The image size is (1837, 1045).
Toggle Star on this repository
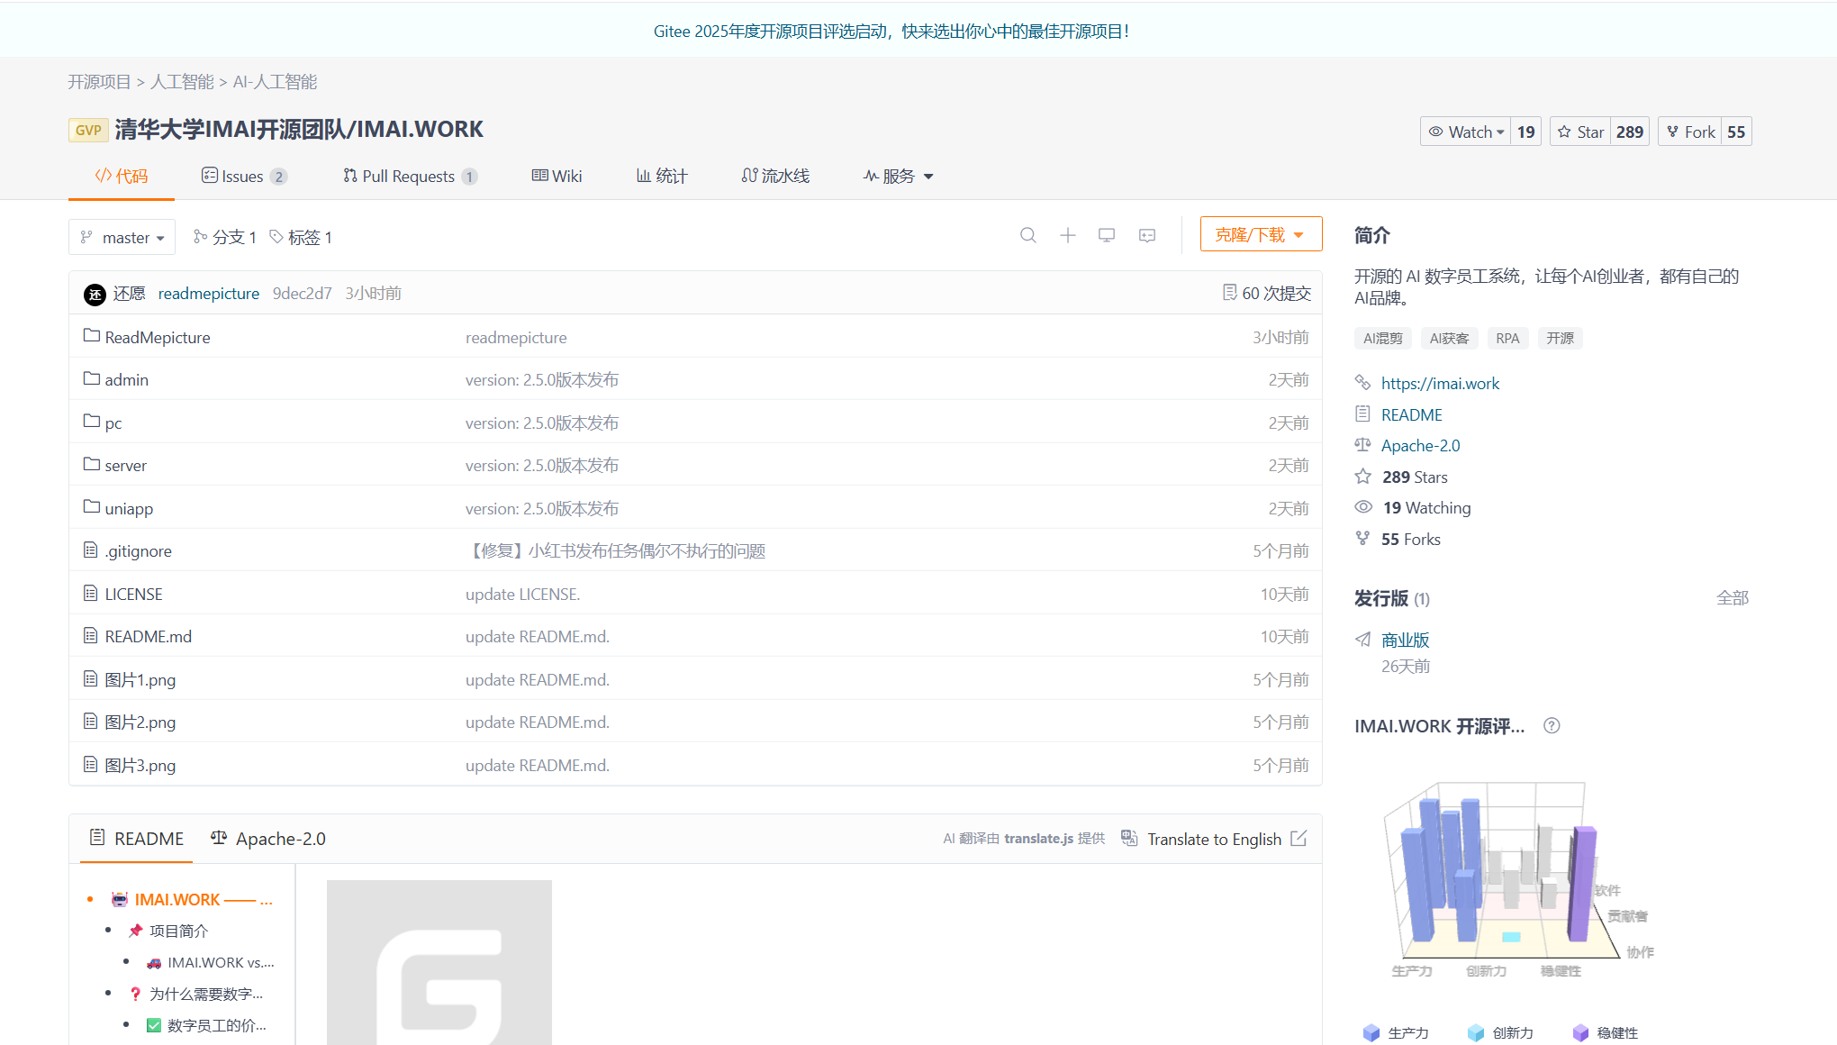point(1580,132)
